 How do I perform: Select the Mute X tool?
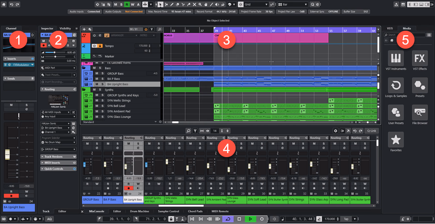click(x=195, y=4)
